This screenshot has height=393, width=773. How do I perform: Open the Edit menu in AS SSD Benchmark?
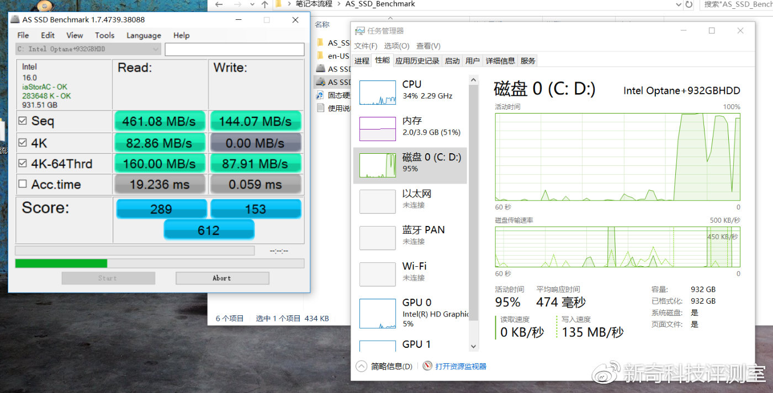click(48, 35)
